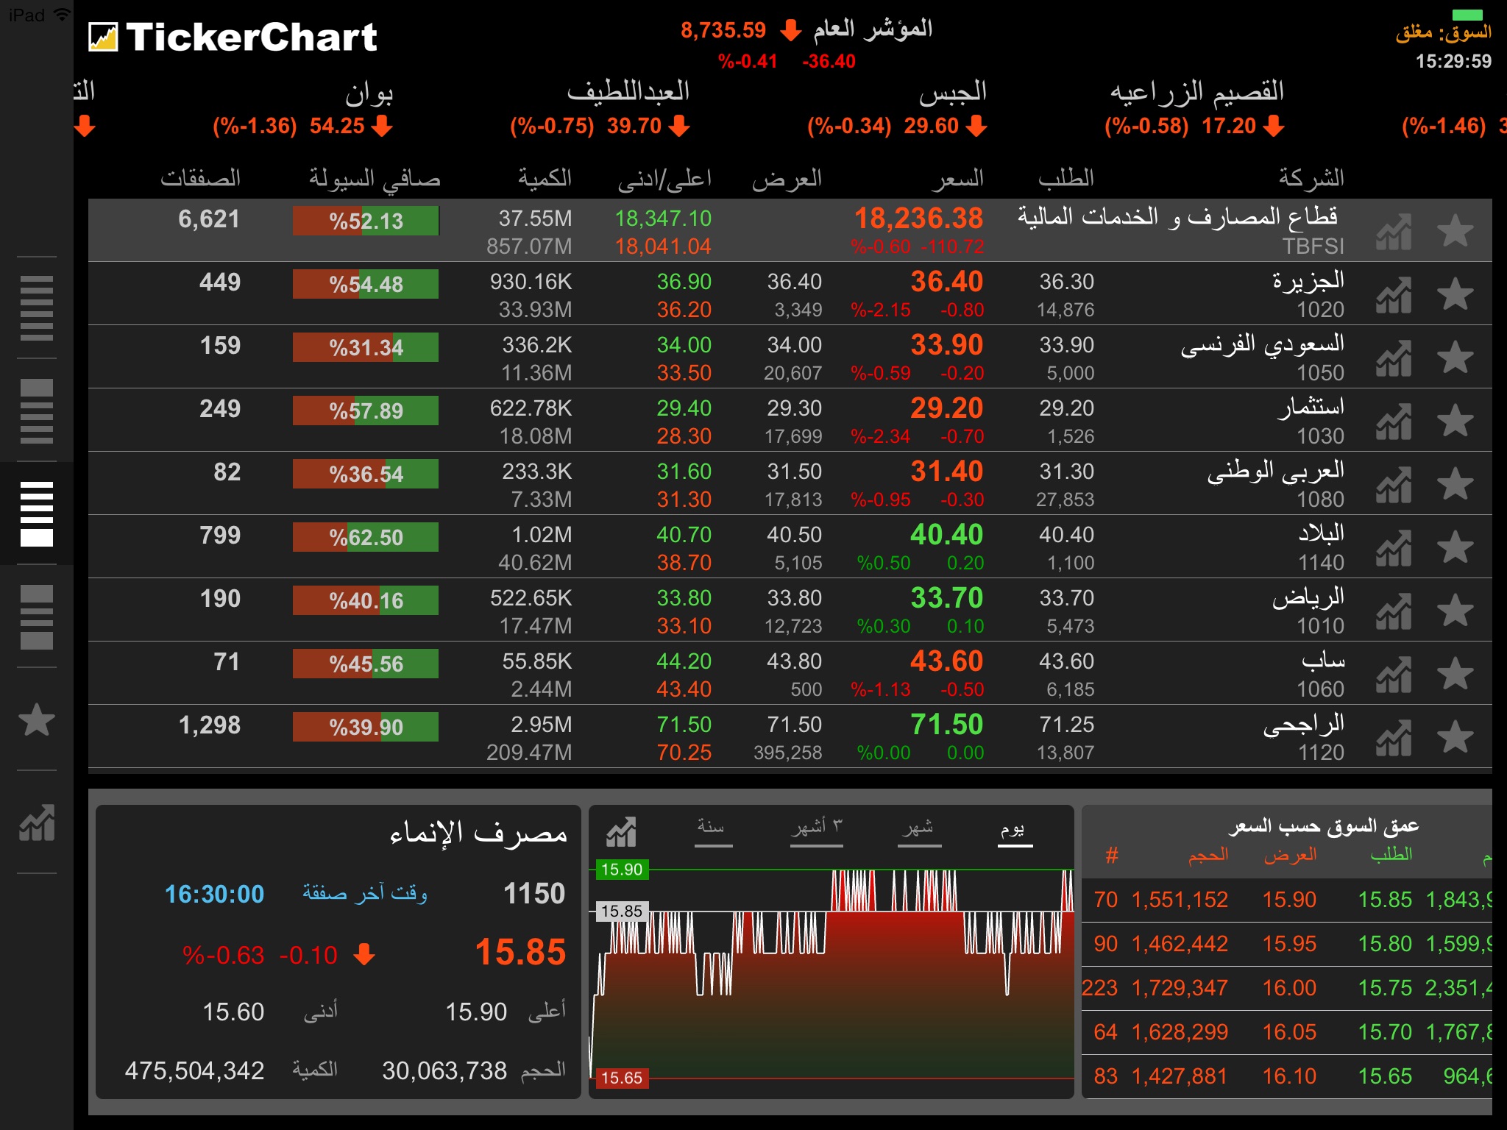The height and width of the screenshot is (1130, 1507).
Task: Open the sidebar favorites star
Action: pos(36,719)
